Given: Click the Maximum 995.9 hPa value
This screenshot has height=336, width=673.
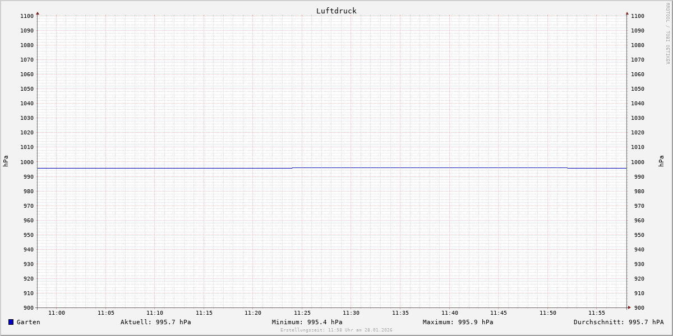Looking at the screenshot, I should tap(458, 322).
